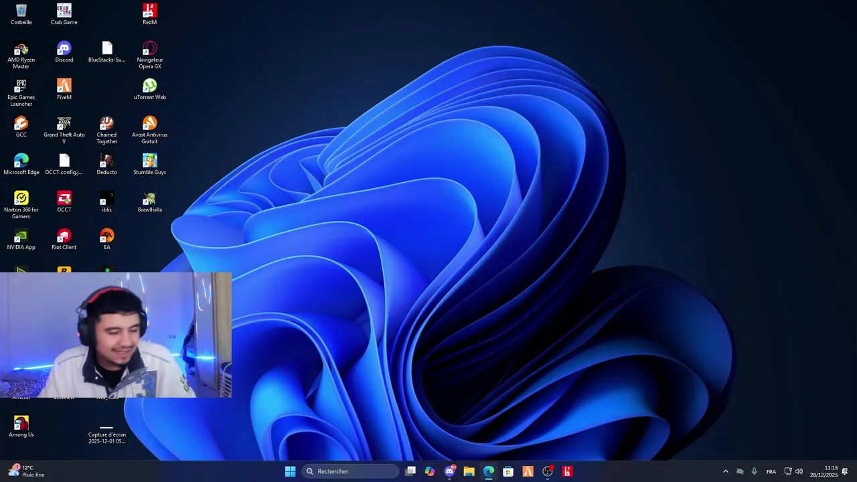Select the Among Us desktop shortcut
The width and height of the screenshot is (857, 482).
pyautogui.click(x=21, y=426)
